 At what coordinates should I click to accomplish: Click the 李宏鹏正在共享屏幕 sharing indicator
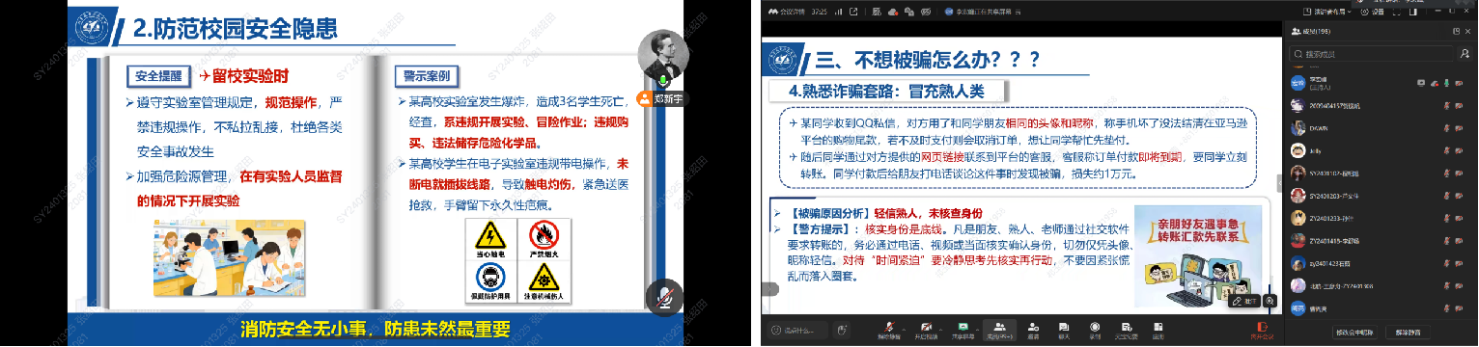coord(983,12)
